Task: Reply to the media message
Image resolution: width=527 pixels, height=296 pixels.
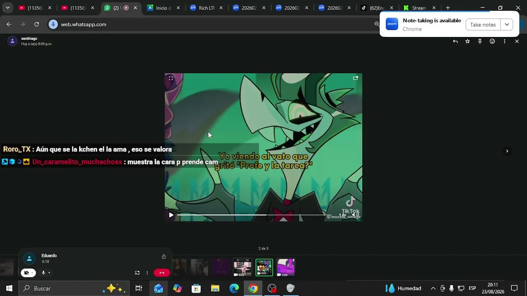Action: click(455, 42)
